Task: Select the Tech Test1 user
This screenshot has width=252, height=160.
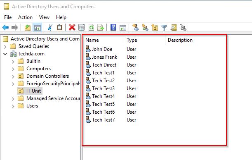Action: point(103,73)
